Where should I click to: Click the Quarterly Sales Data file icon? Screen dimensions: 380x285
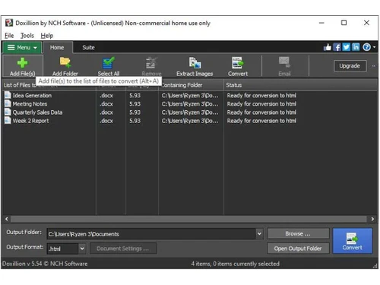[x=8, y=112]
